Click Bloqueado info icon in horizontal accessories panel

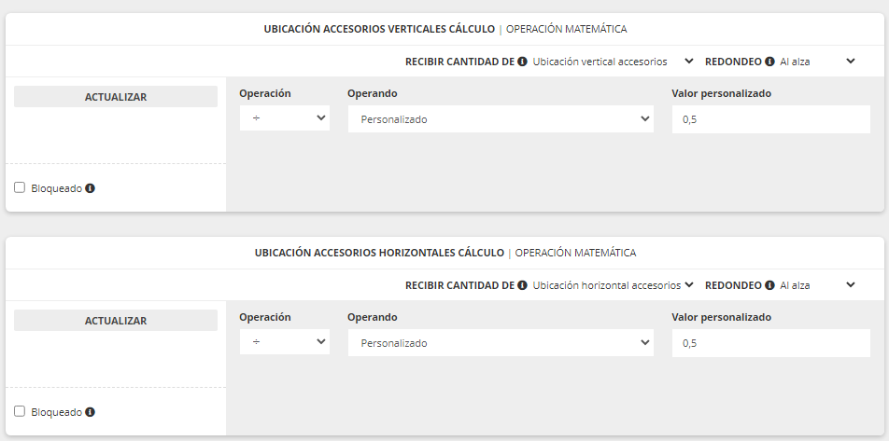point(91,412)
